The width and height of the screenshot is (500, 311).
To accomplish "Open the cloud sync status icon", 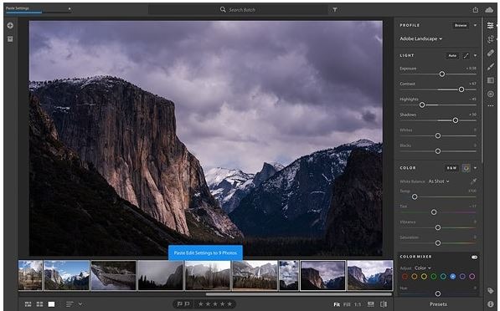I will click(489, 10).
